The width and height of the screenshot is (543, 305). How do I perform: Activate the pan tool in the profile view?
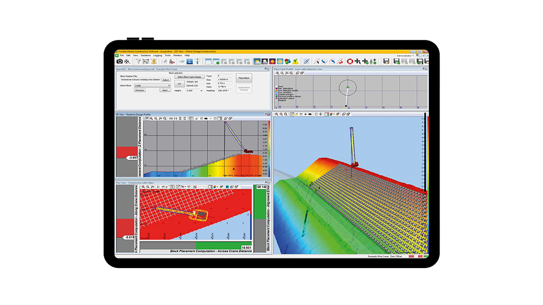tap(287, 73)
